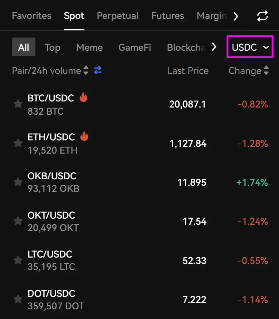Favorite ETH/USDC with its star icon

click(18, 143)
